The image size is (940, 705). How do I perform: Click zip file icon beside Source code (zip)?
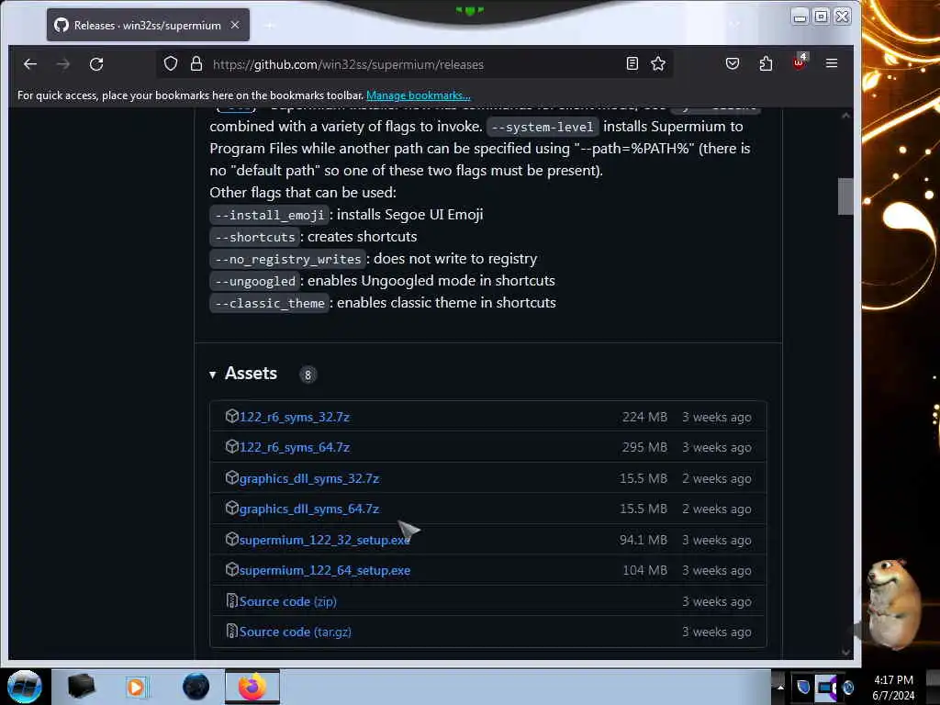pos(231,600)
